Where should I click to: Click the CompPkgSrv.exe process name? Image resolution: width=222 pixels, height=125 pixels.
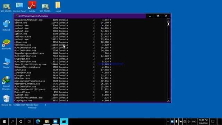(23, 100)
